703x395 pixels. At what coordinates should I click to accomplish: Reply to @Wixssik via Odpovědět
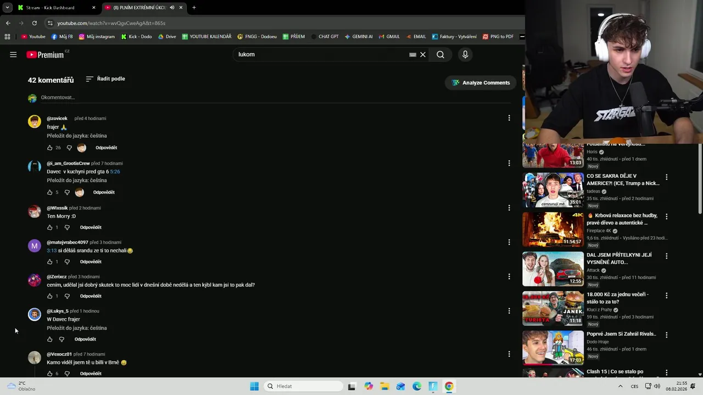[x=91, y=227]
